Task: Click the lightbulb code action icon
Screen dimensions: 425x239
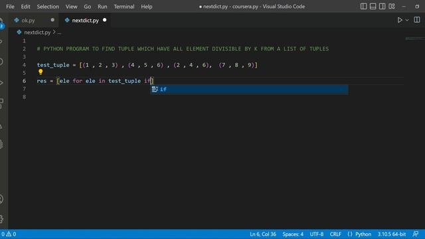Action: [x=41, y=72]
